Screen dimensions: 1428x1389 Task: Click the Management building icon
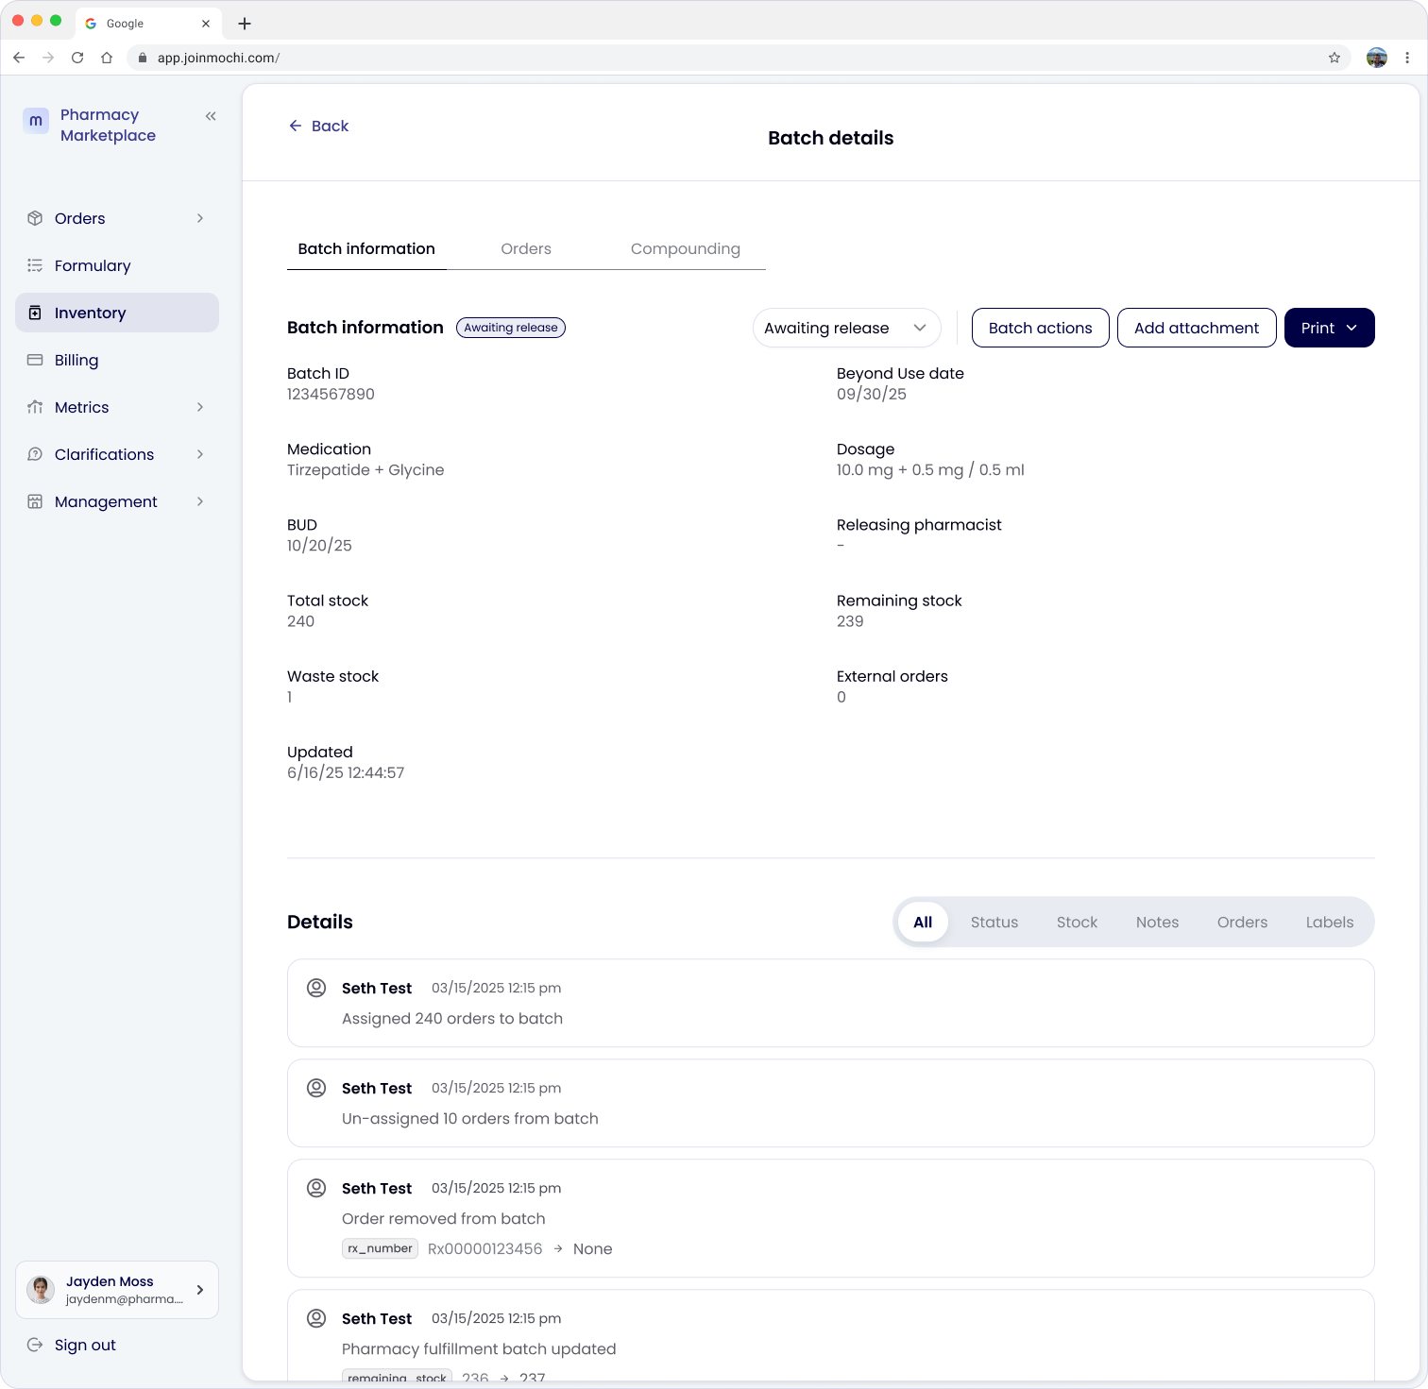[x=35, y=501]
